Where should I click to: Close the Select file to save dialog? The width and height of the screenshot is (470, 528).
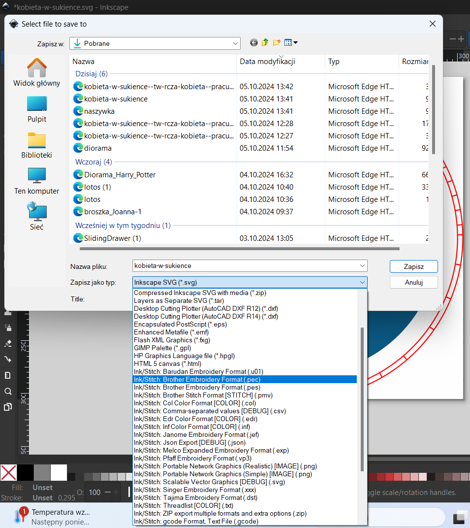(x=433, y=24)
